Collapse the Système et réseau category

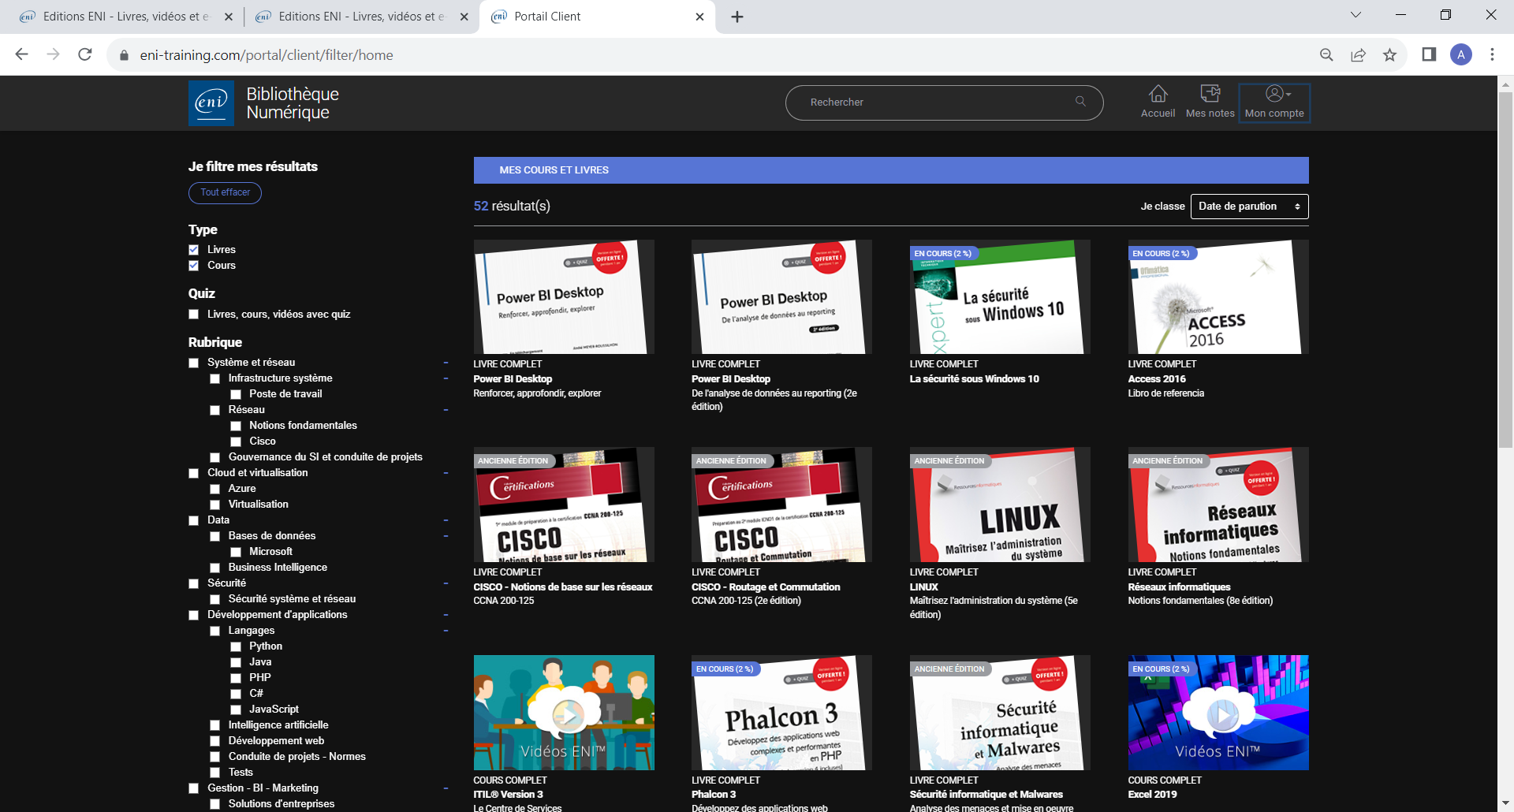click(446, 363)
